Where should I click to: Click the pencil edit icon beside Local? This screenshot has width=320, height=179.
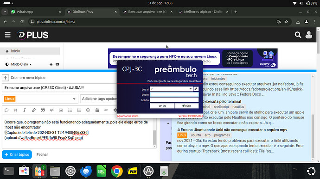(196, 89)
